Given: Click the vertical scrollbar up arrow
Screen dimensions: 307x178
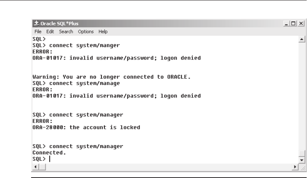Looking at the screenshot, I should (x=302, y=39).
